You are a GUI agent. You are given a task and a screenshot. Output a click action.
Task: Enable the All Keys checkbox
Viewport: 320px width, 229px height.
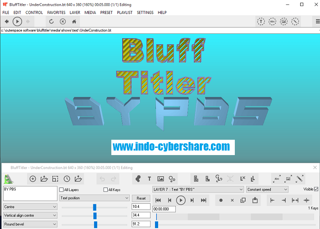(x=105, y=190)
